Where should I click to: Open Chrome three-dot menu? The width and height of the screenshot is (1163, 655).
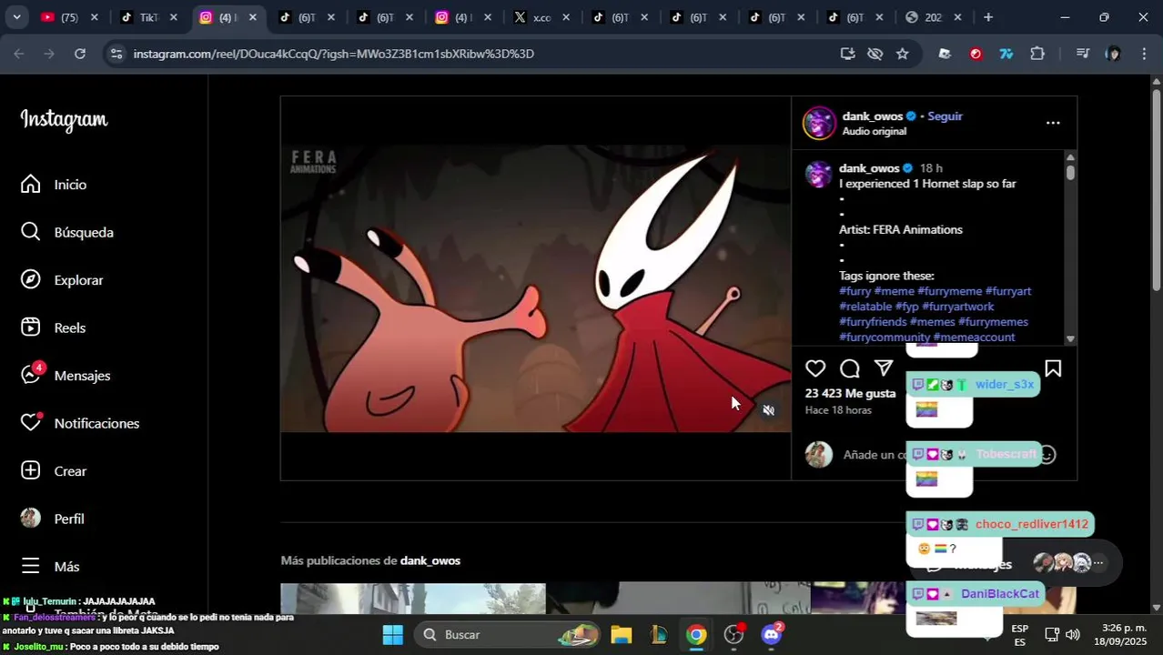1144,54
